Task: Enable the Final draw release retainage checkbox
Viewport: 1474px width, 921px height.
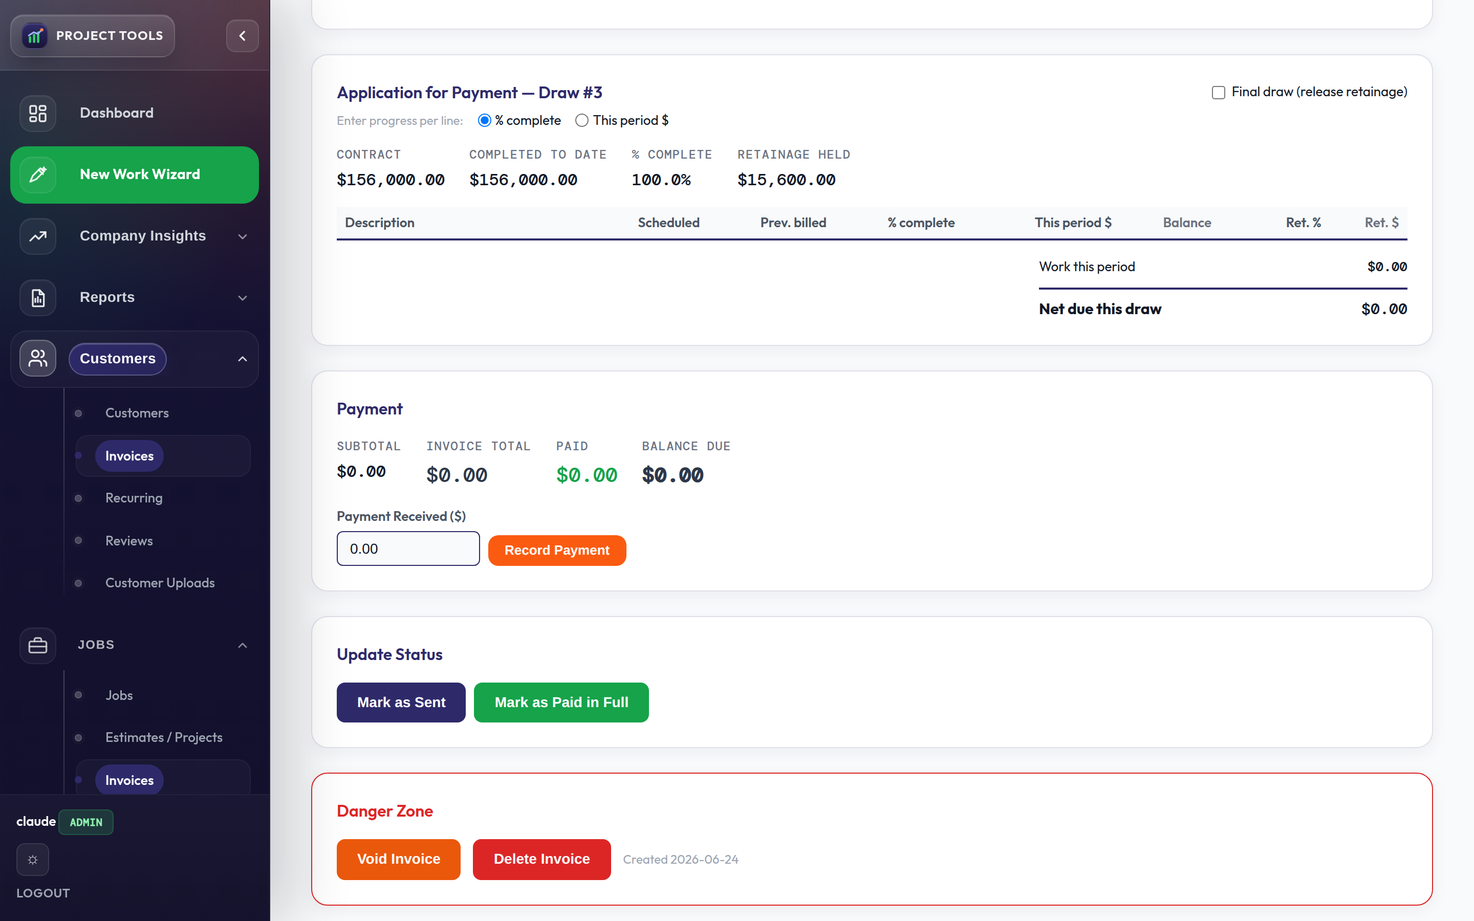Action: 1218,93
